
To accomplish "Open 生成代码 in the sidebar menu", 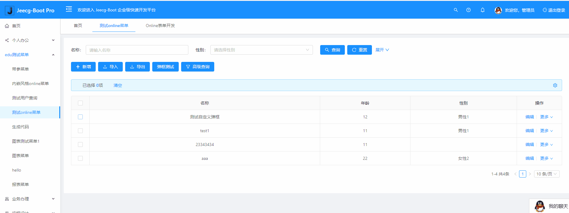I will pyautogui.click(x=20, y=127).
